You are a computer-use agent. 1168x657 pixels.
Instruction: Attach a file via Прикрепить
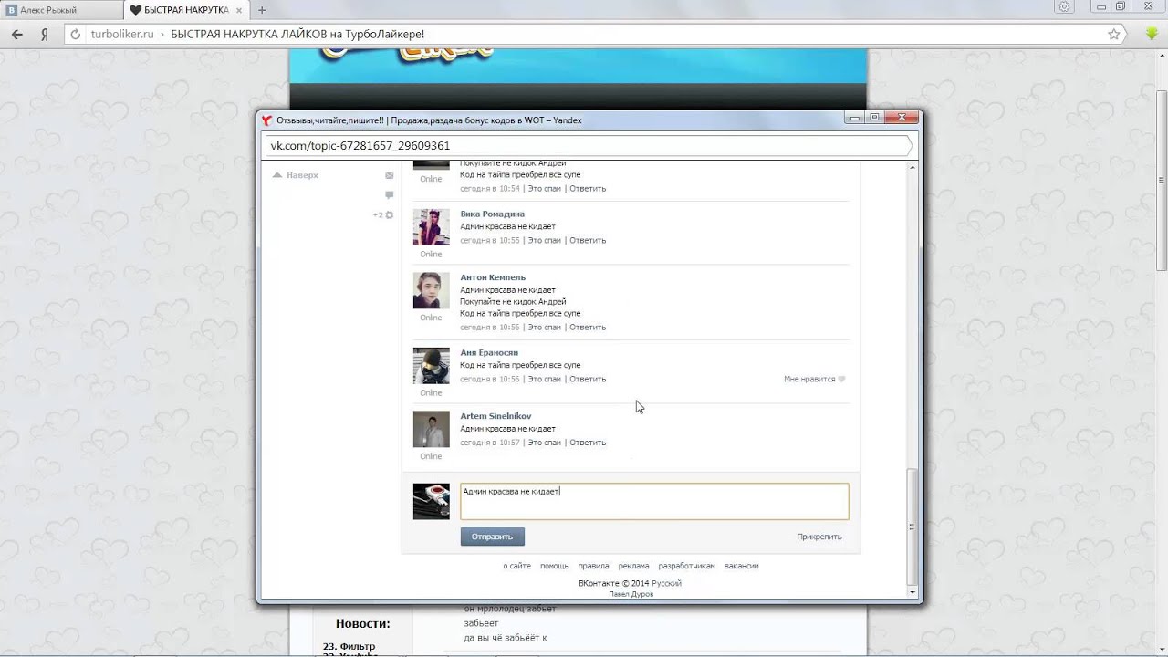point(819,537)
